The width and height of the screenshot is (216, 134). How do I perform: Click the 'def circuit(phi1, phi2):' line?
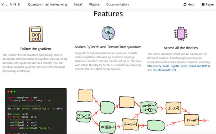pyautogui.click(x=23, y=117)
